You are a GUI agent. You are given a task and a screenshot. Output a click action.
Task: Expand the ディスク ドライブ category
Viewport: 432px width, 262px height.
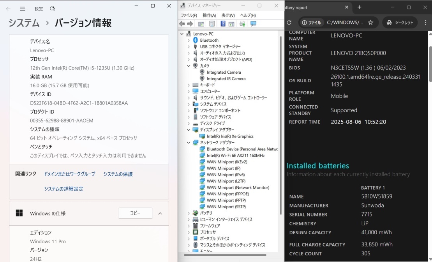click(189, 123)
